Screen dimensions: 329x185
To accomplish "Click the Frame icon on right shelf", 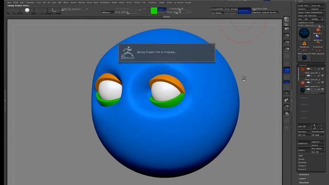I will coord(287,94).
